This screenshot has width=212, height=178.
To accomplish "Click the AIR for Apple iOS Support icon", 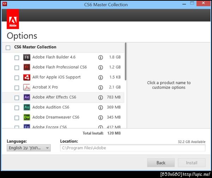I will (26, 77).
